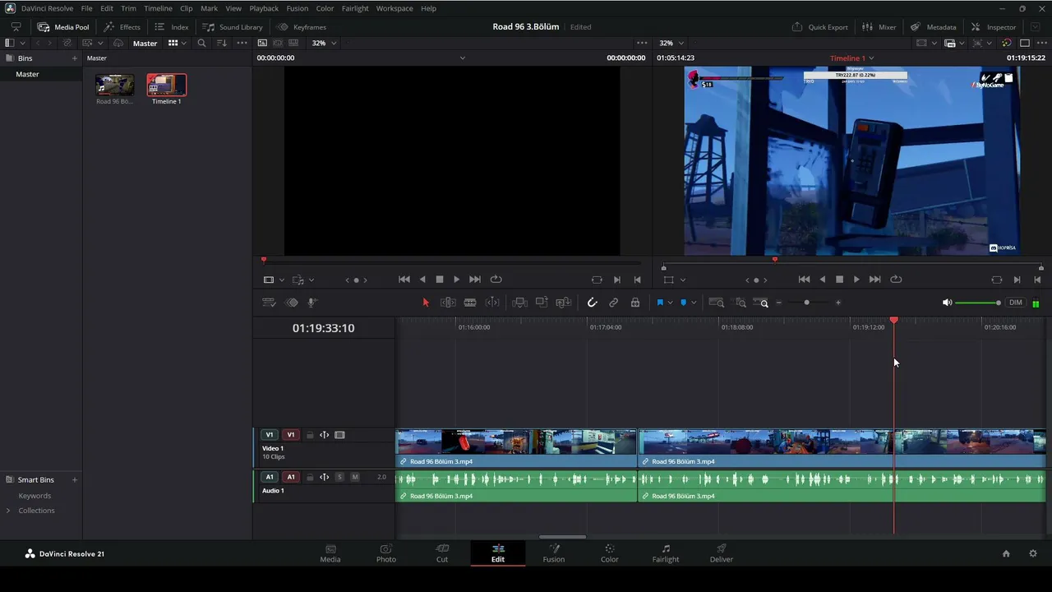1052x592 pixels.
Task: Open the Media Pool three-dot options menu
Action: pos(242,43)
